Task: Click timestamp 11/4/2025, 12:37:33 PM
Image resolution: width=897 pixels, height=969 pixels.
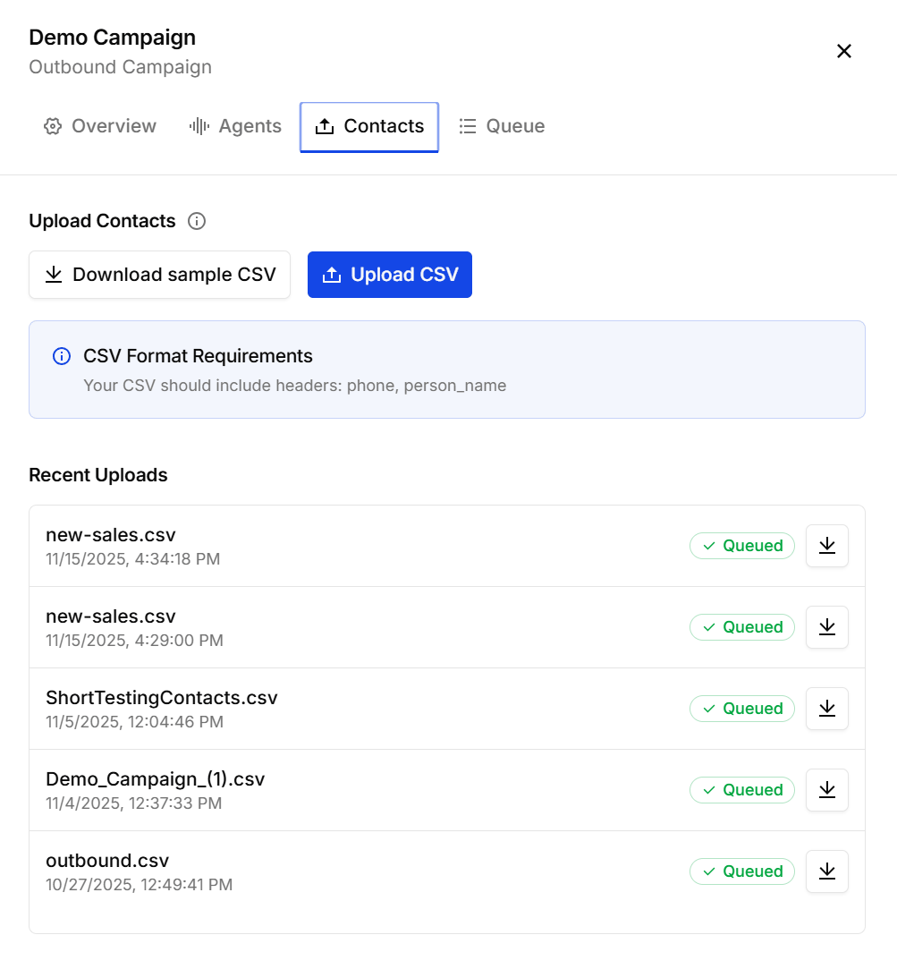Action: (x=133, y=803)
